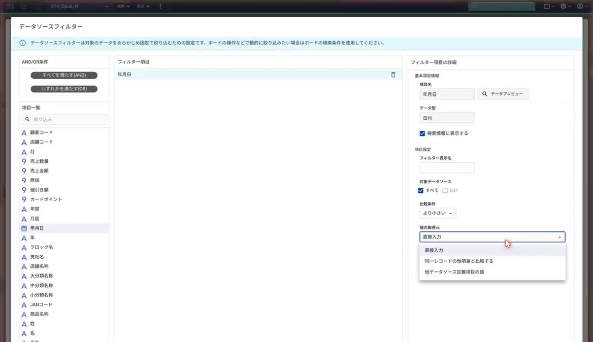593x342 pixels.
Task: Click the text-type icon beside 店舗名称
Action: pyautogui.click(x=24, y=266)
